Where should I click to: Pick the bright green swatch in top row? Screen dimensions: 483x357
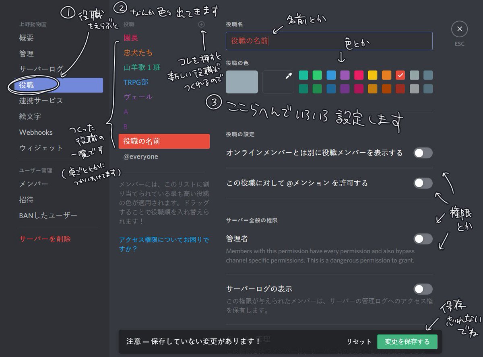[318, 76]
